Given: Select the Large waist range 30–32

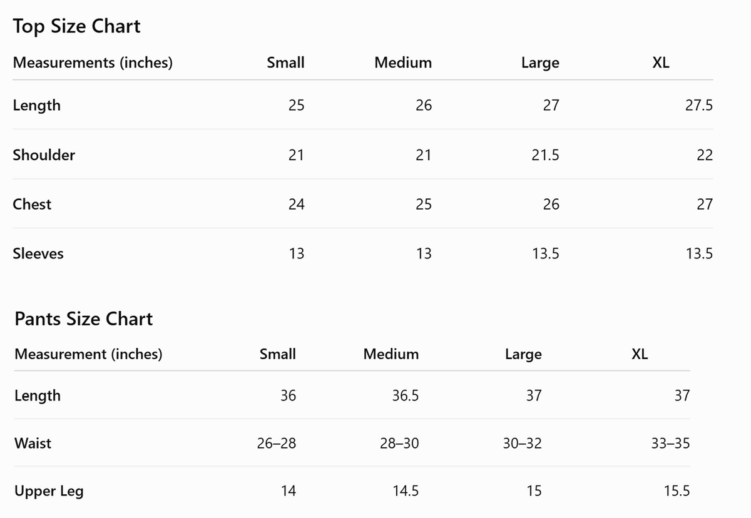Looking at the screenshot, I should click(523, 444).
